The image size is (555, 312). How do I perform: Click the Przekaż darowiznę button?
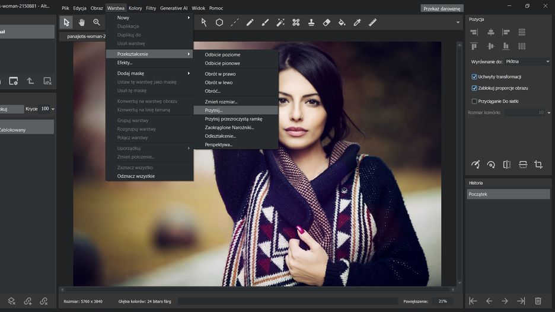[x=442, y=9]
